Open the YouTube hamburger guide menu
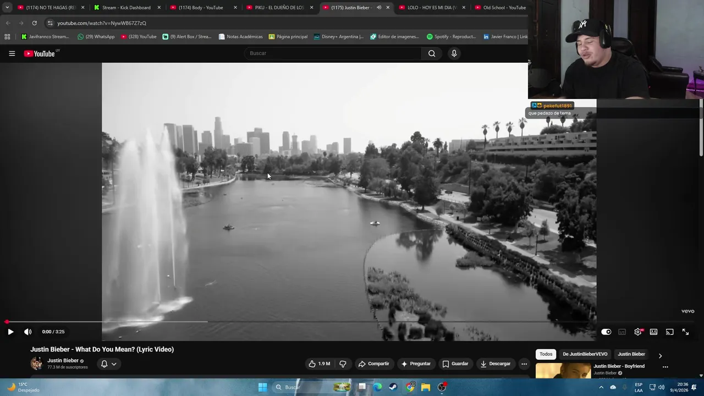This screenshot has width=704, height=396. (x=12, y=53)
